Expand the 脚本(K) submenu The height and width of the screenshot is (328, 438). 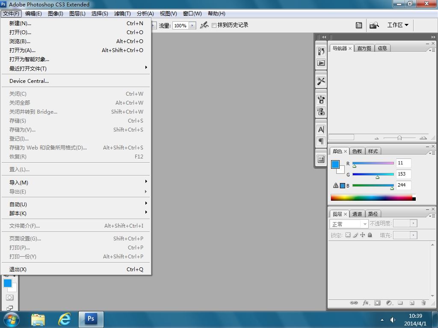point(76,213)
